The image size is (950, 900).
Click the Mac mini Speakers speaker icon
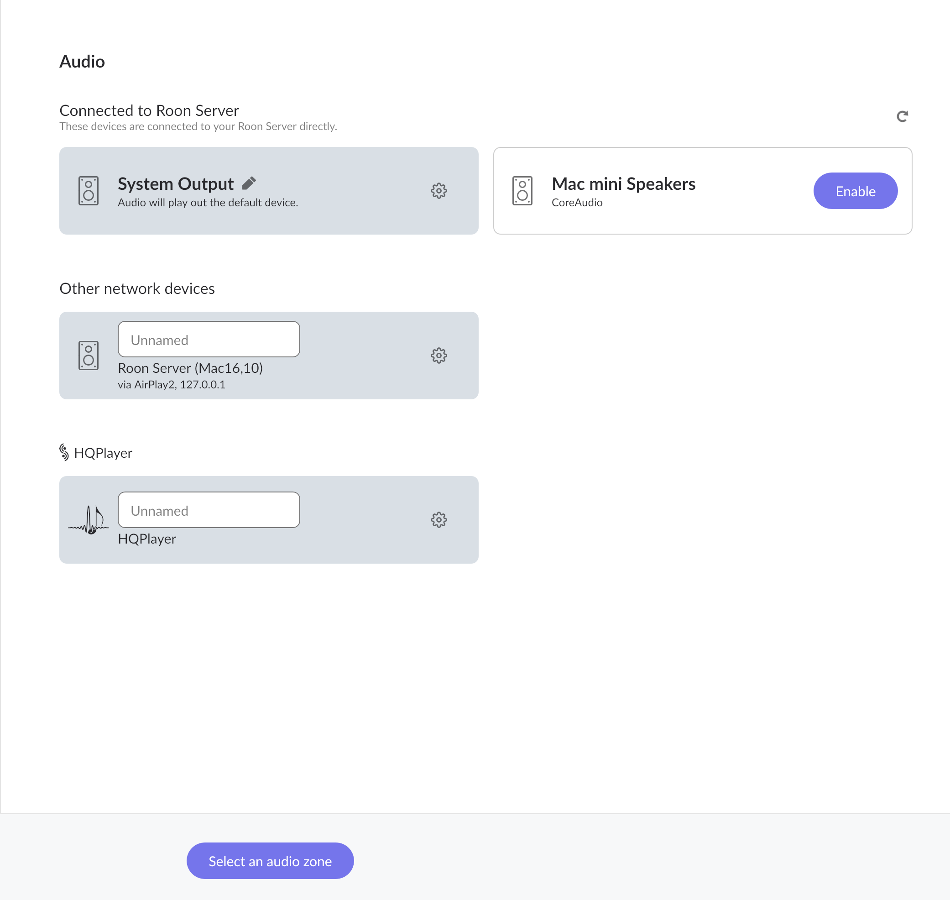coord(522,190)
